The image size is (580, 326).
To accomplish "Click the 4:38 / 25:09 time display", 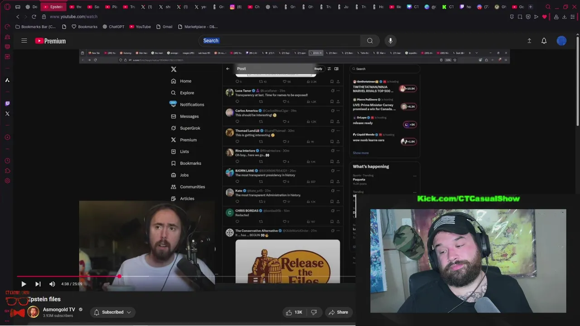I will click(72, 284).
